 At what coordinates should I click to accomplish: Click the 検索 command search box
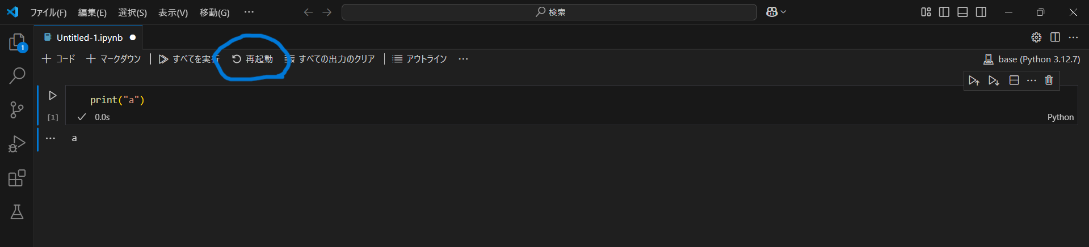(549, 12)
